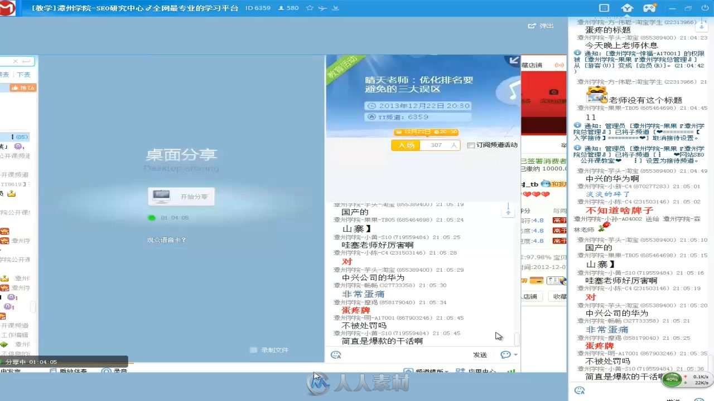Click message 哇塞老师好厉害啊 in inner chat
Viewport: 714px width, 401px height.
pyautogui.click(x=378, y=245)
